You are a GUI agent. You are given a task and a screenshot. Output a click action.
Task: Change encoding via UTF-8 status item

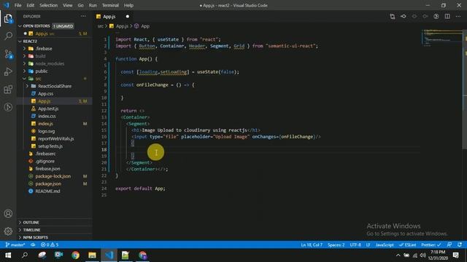(x=355, y=245)
